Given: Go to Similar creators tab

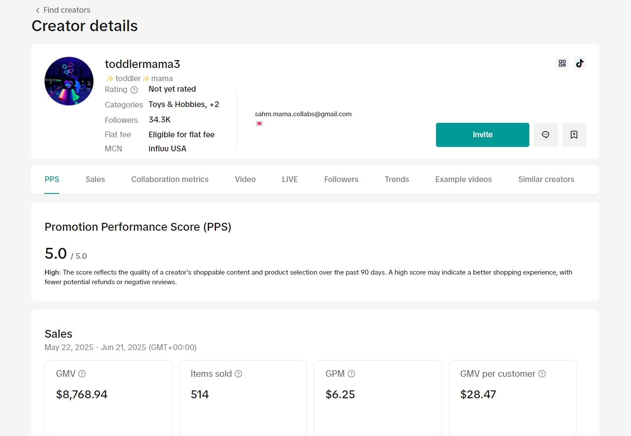Looking at the screenshot, I should click(x=546, y=179).
